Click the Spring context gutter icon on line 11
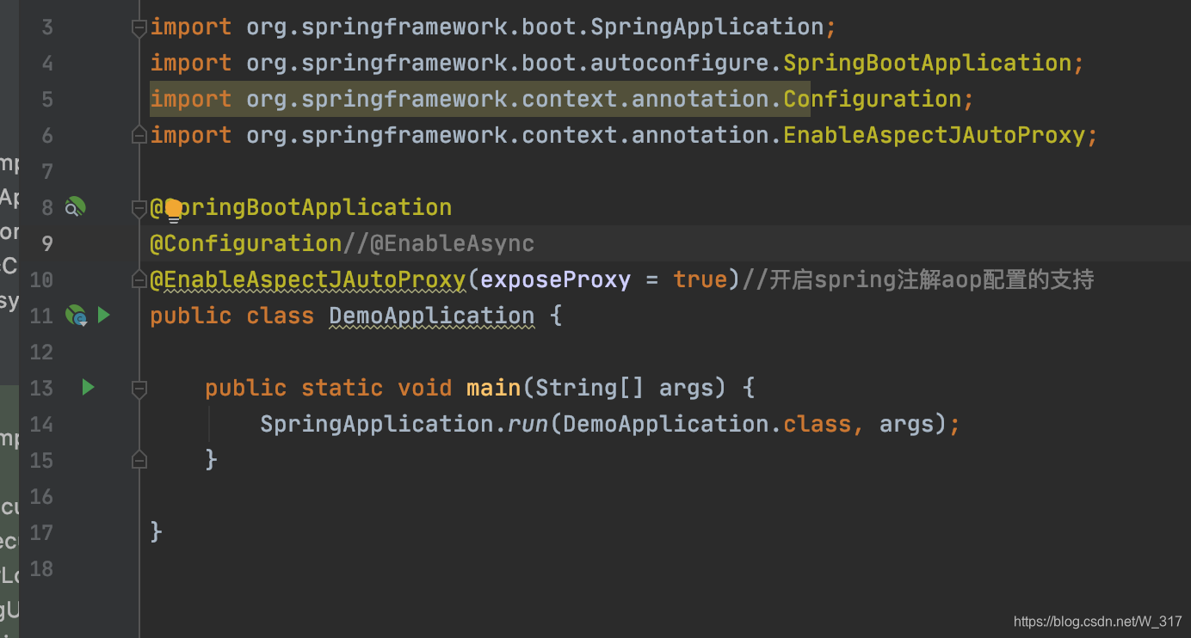1191x638 pixels. 75,315
